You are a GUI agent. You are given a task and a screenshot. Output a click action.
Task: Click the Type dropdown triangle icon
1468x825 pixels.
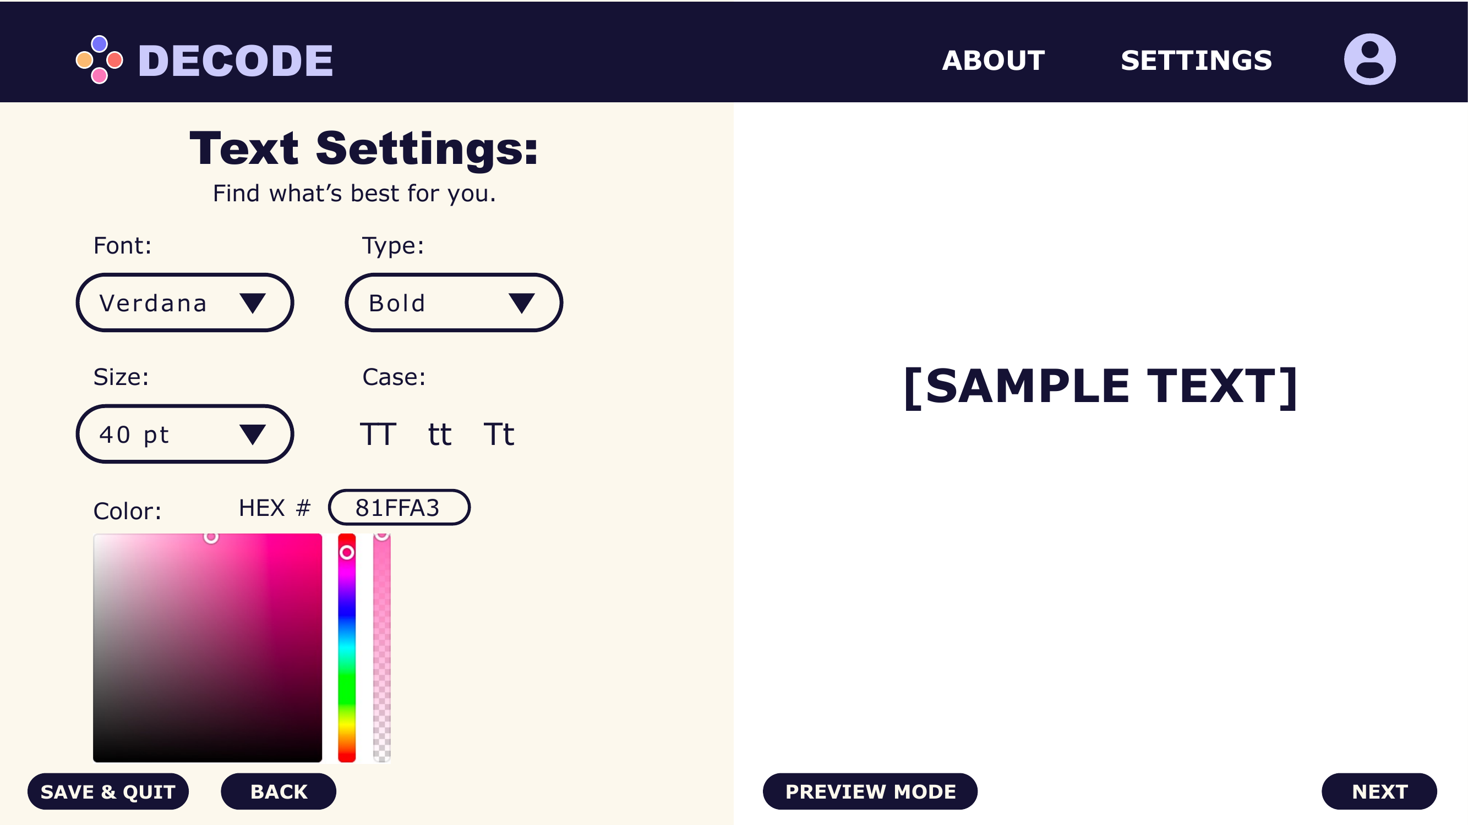521,303
